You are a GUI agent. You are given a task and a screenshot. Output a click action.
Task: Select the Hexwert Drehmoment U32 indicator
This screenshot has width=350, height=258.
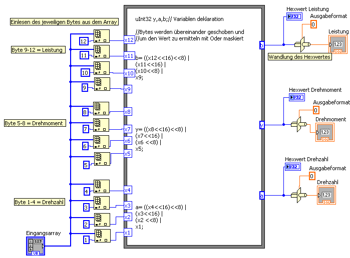[x=297, y=97]
